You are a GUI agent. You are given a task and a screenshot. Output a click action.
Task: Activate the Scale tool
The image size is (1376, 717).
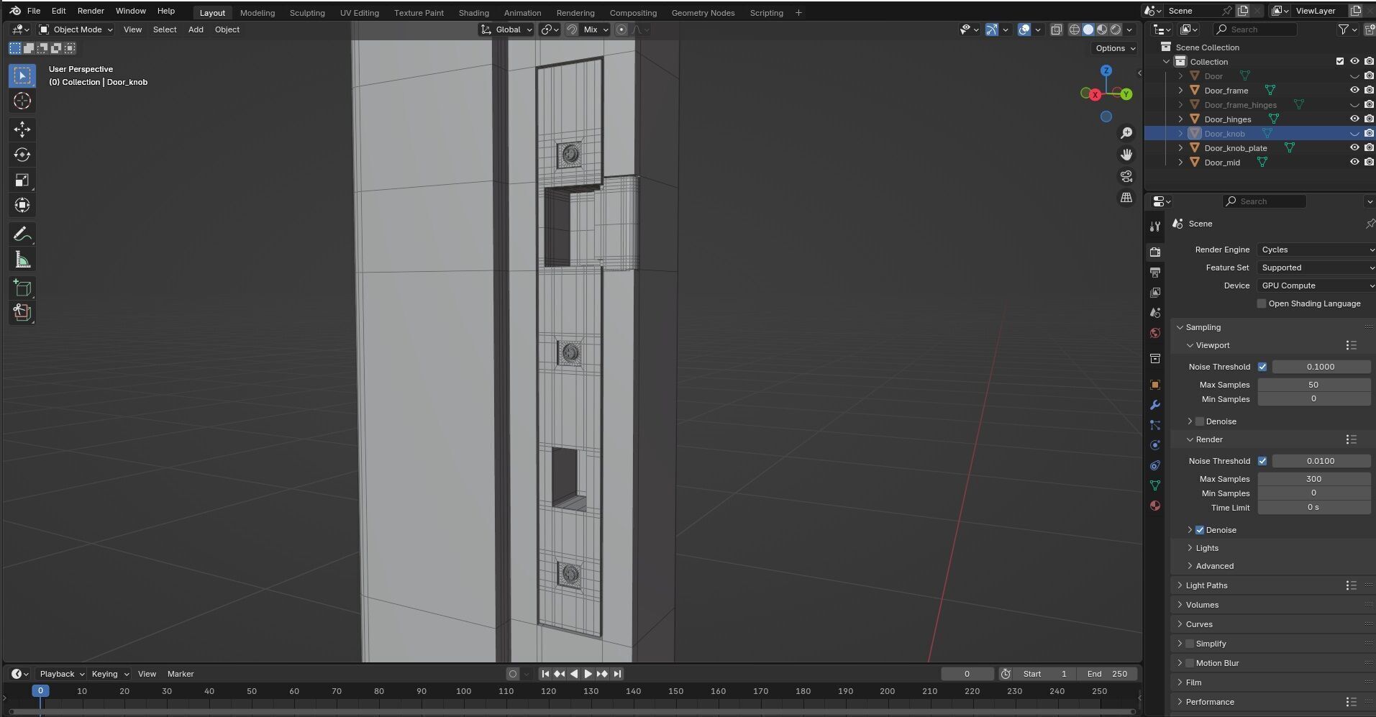click(22, 180)
